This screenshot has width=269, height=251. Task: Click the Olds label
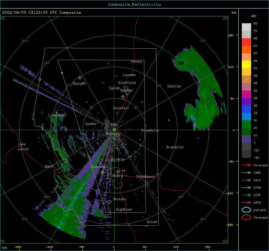point(114,124)
